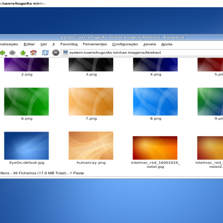
Task: Select the light blue 8.png thumbnail
Action: click(156, 101)
